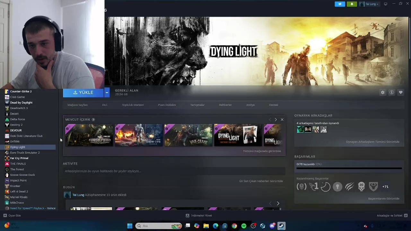411x231 pixels.
Task: Open the Puan Dükkânı tab
Action: coord(167,105)
